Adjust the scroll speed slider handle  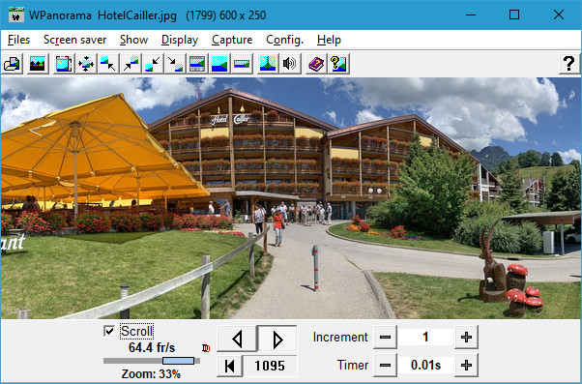pyautogui.click(x=178, y=361)
